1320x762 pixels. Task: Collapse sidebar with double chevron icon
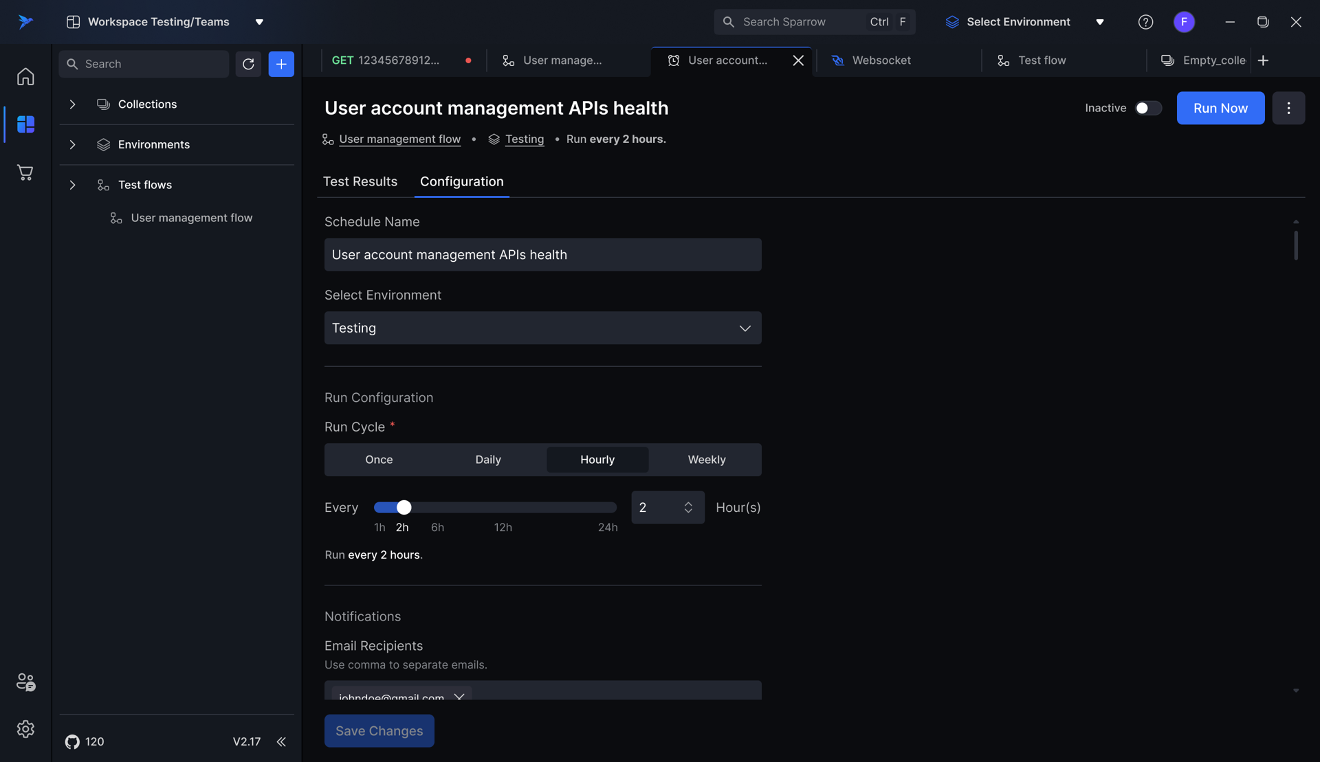pos(281,741)
